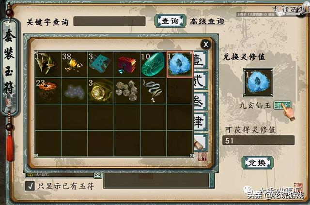Viewport: 310px width, 205px height.
Task: Open inventory page tab 肆
Action: click(x=201, y=122)
